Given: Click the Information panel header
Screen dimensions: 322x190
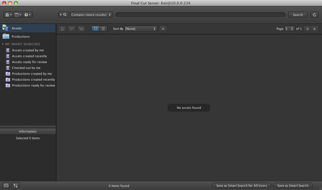Looking at the screenshot, I should point(28,131).
